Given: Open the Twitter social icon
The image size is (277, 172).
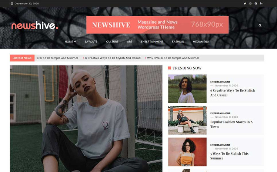Looking at the screenshot, I should (x=245, y=4).
